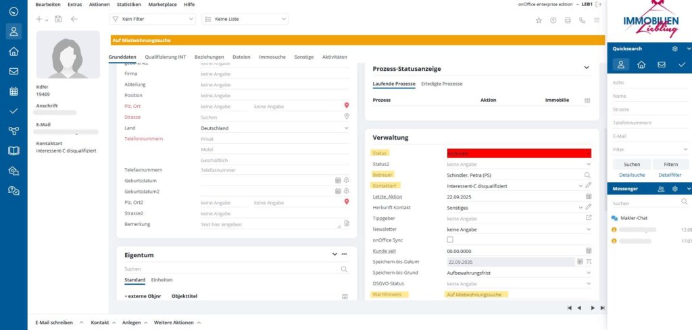Enable the onOffice Sync checkbox

[451, 240]
